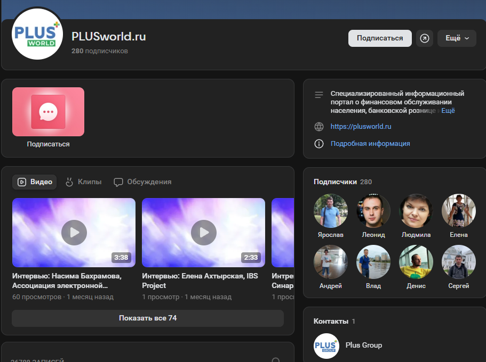The width and height of the screenshot is (486, 362).
Task: Click the search icon in the posts section
Action: coord(276,360)
